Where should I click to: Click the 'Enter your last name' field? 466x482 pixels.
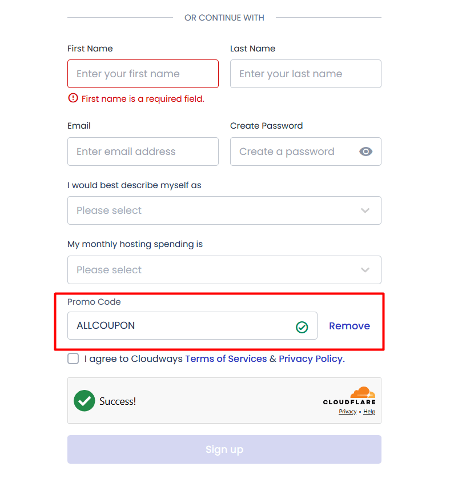tap(306, 74)
